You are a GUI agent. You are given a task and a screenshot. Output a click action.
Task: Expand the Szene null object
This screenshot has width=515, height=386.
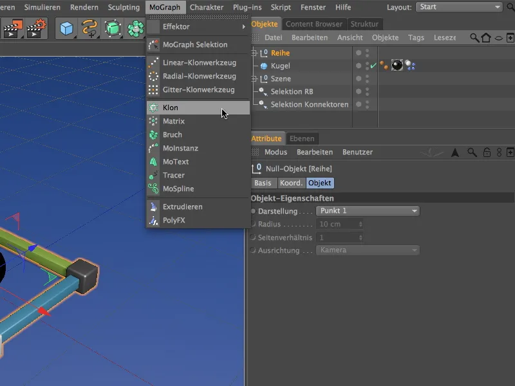254,78
